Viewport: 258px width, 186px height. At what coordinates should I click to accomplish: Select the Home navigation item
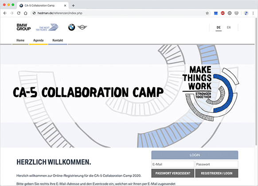point(20,40)
